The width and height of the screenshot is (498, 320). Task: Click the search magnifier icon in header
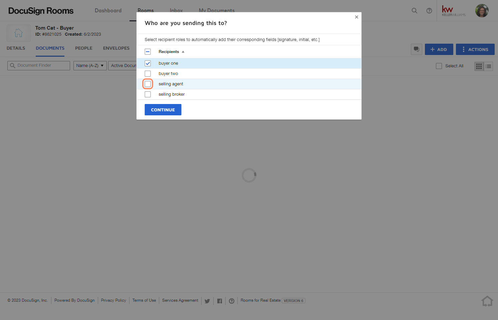(414, 11)
